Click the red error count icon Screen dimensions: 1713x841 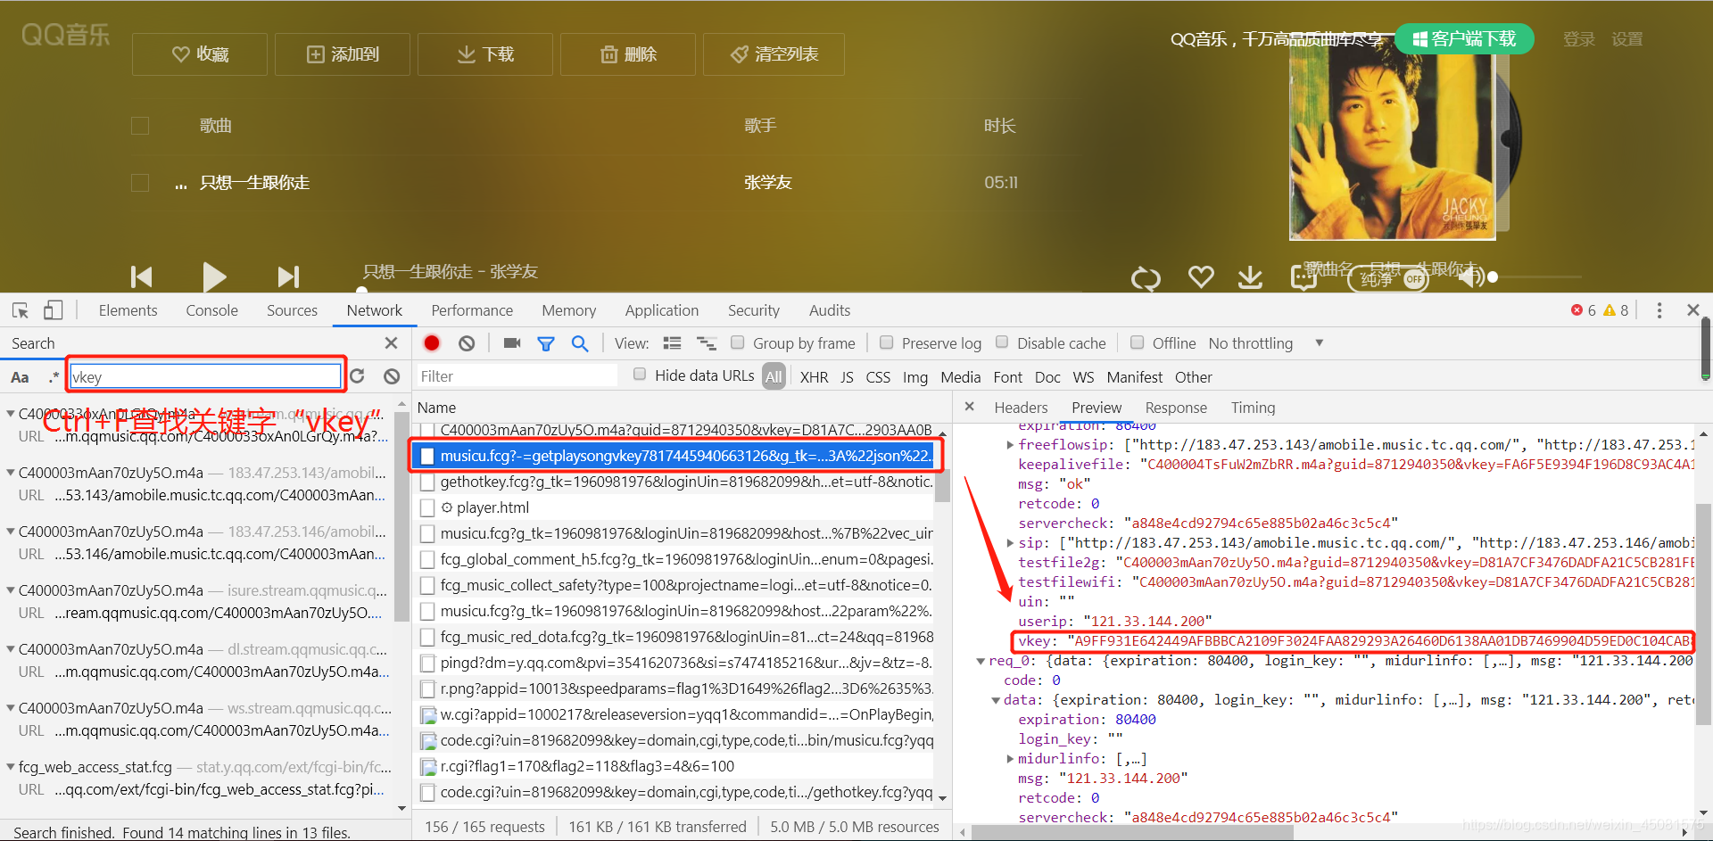[x=1576, y=310]
